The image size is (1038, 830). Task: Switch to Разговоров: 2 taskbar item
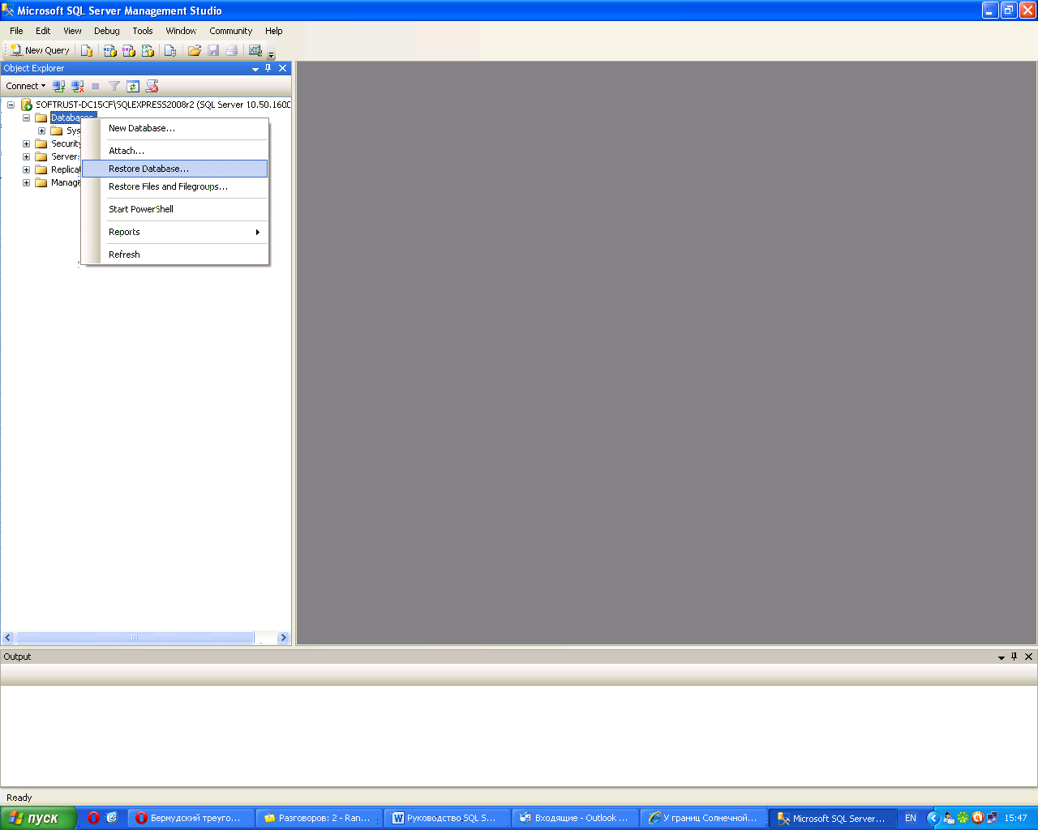pos(319,818)
